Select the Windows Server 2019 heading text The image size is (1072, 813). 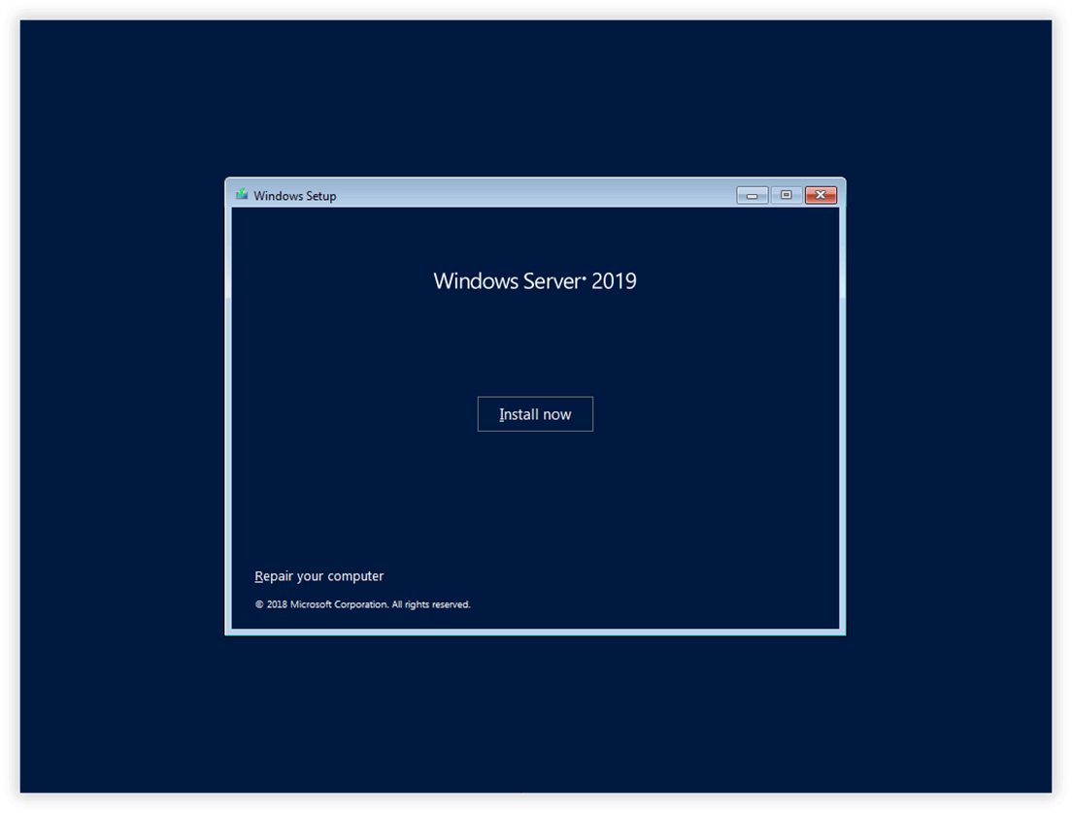pos(535,280)
